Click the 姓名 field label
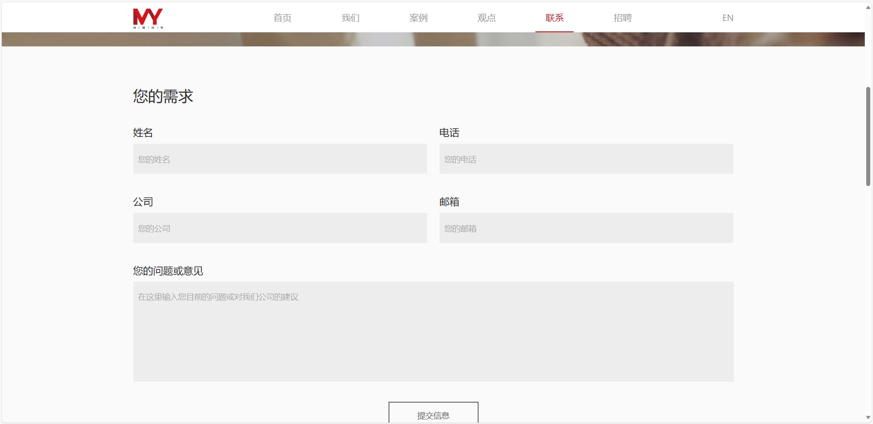Screen dimensions: 873x424 (143, 133)
